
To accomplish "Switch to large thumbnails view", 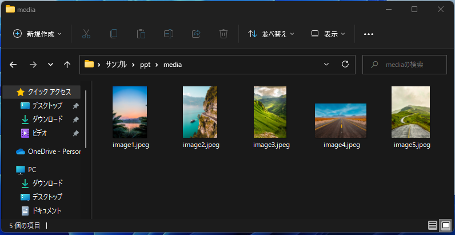I will tap(445, 225).
